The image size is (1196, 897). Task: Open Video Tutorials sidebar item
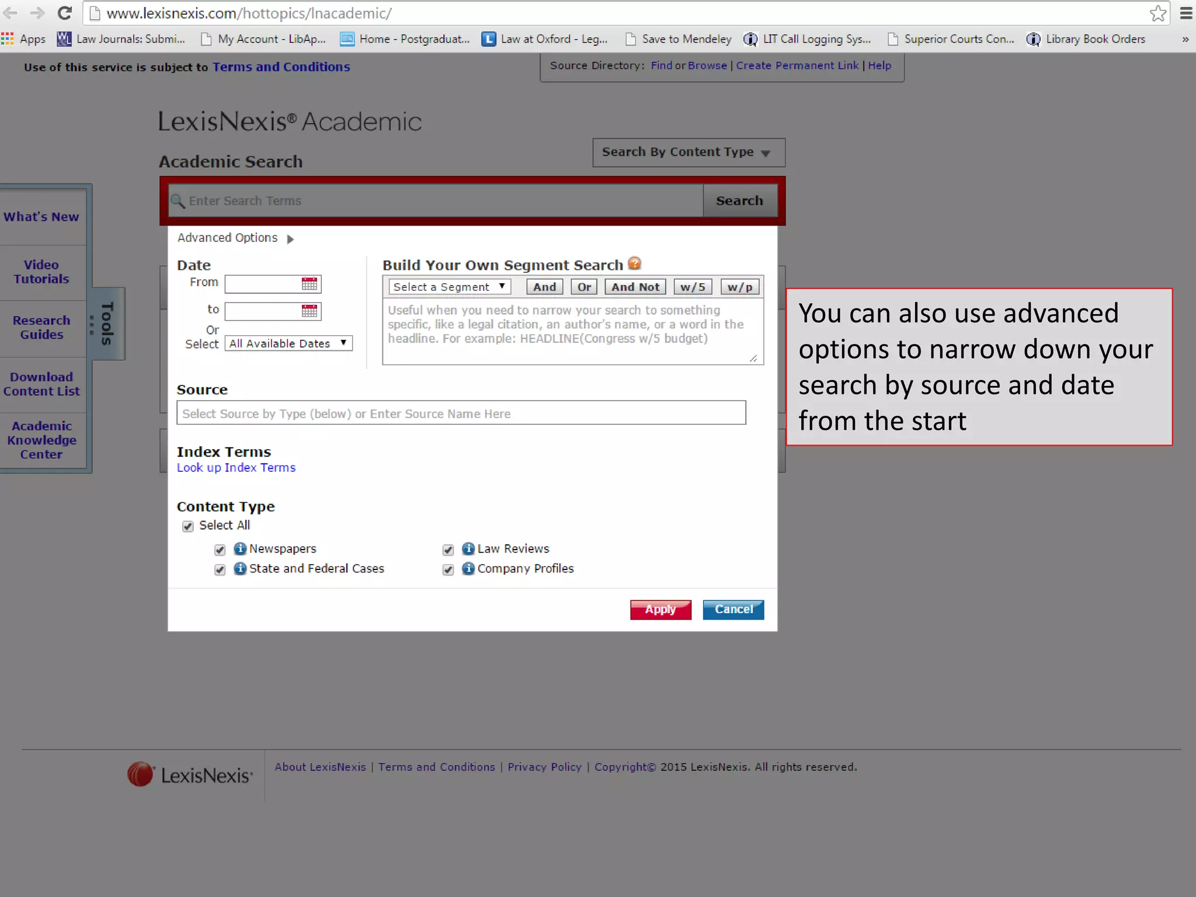click(41, 272)
